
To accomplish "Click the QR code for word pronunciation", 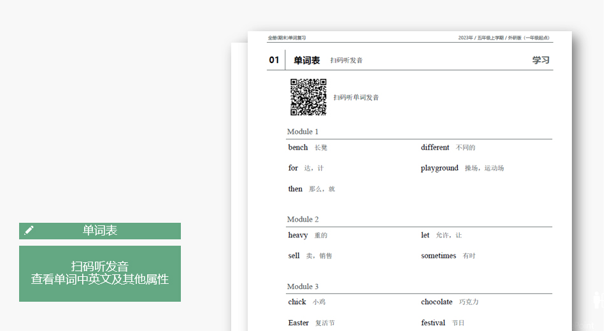I will [308, 97].
